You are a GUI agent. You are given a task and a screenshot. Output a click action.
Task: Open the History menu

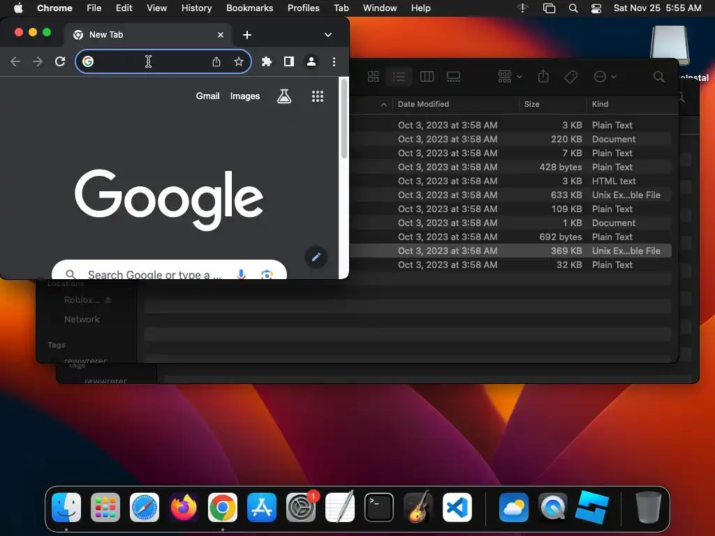[196, 8]
